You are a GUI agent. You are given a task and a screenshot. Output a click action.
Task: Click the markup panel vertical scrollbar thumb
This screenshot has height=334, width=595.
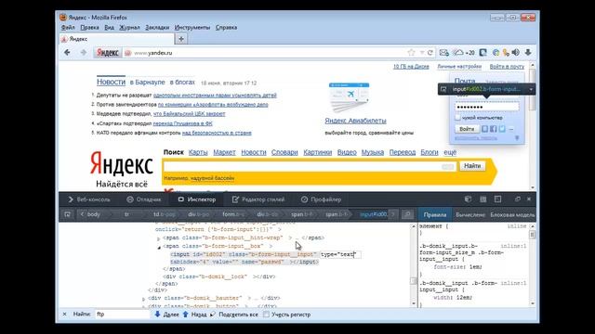pos(414,281)
